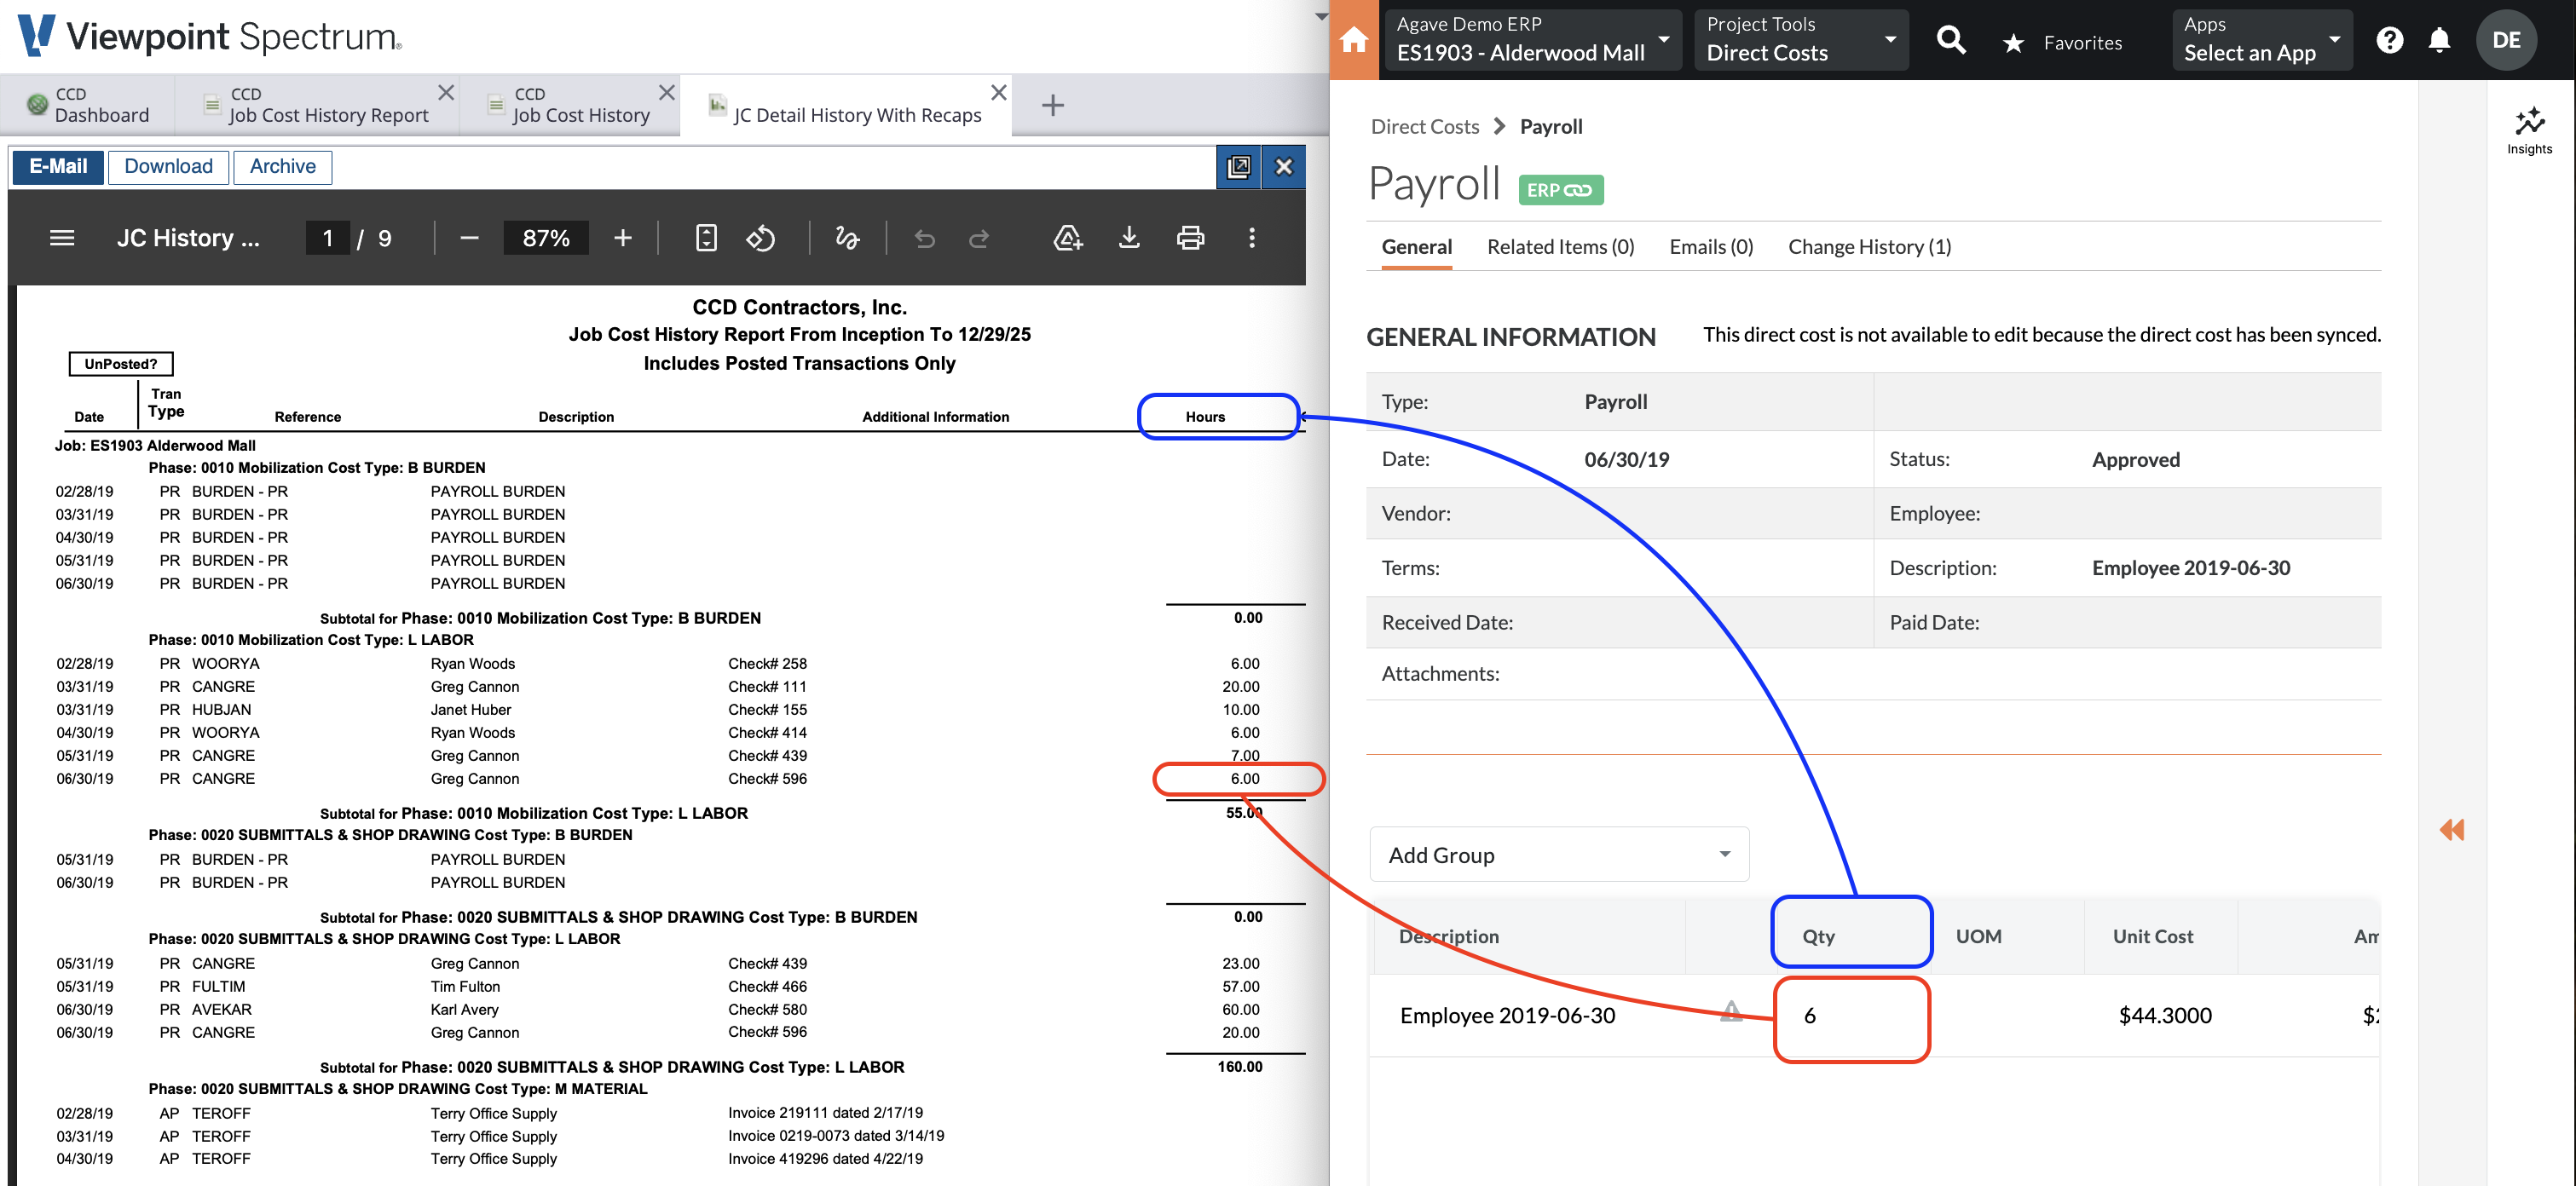Select the ink annotation tool in the PDF viewer

tap(847, 238)
